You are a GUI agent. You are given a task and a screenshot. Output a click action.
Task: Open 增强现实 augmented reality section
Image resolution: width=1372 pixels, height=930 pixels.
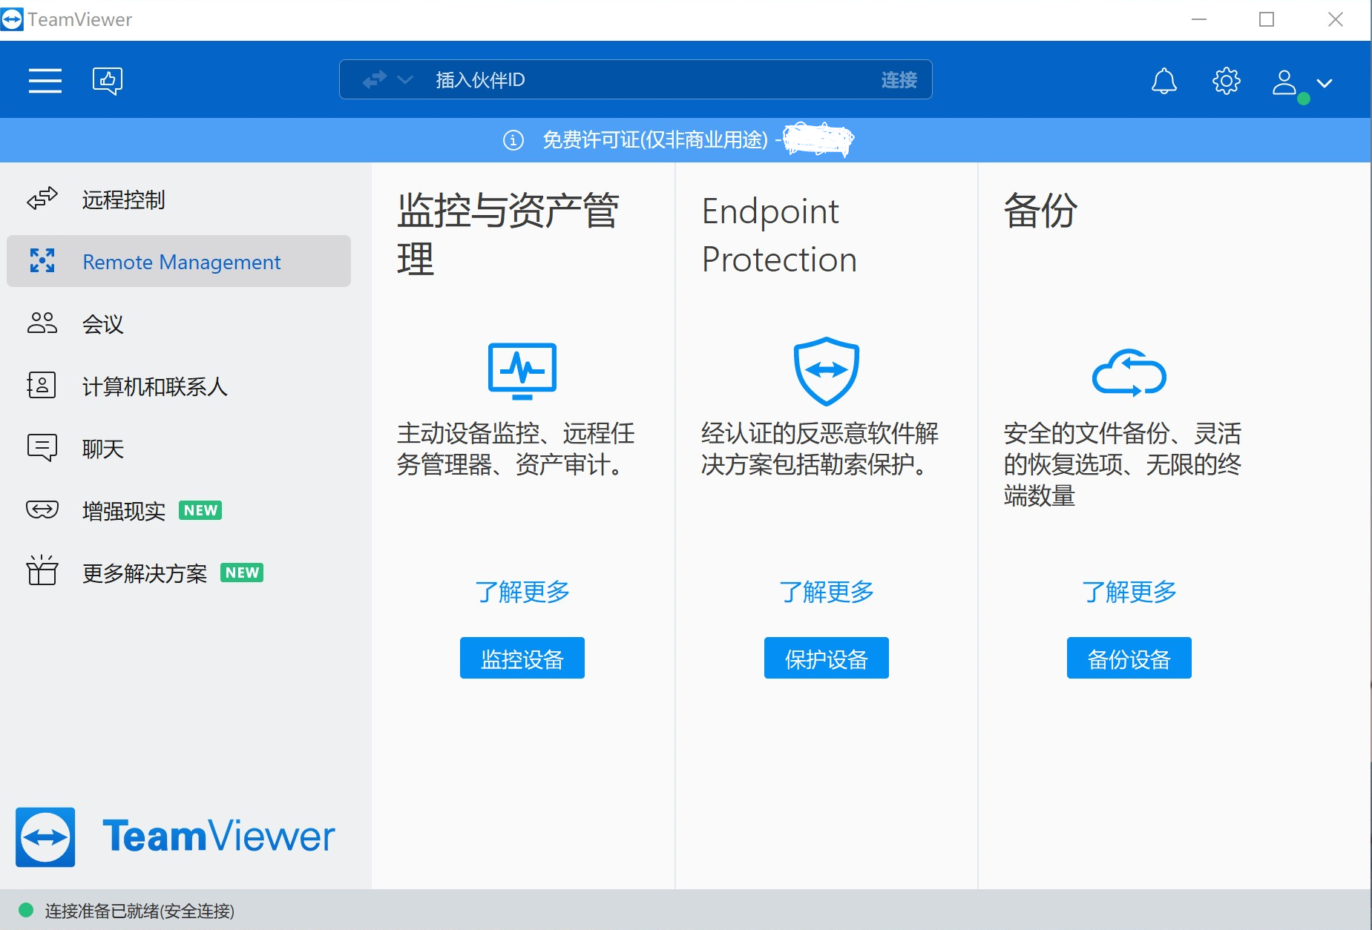178,511
